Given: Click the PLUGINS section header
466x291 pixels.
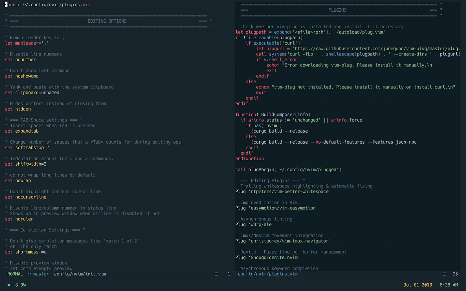Looking at the screenshot, I should click(337, 10).
